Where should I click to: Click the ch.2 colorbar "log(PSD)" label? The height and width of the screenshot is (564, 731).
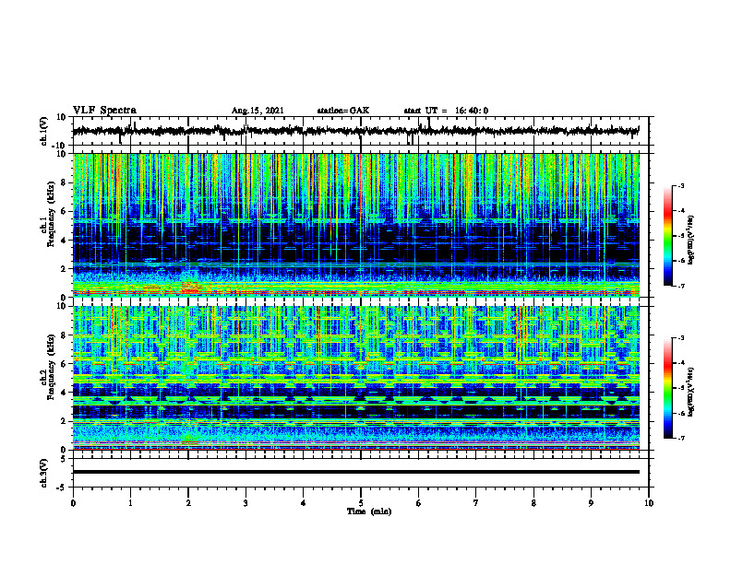[x=691, y=391]
